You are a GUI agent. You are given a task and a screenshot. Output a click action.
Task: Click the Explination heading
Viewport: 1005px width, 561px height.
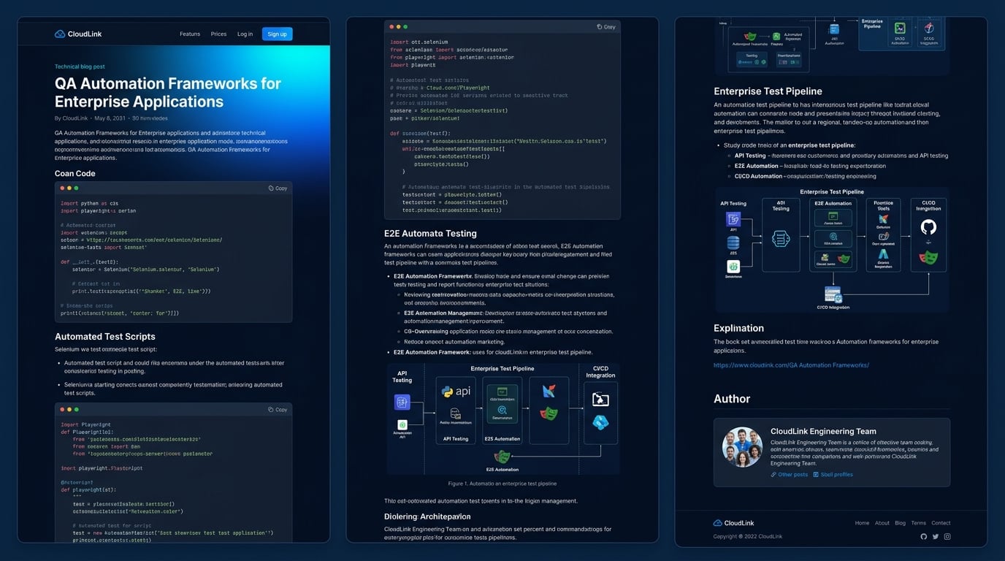(x=738, y=329)
